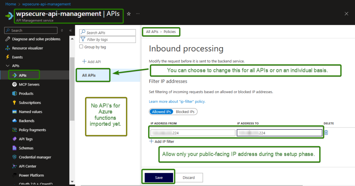Open the Products section

coord(26,94)
